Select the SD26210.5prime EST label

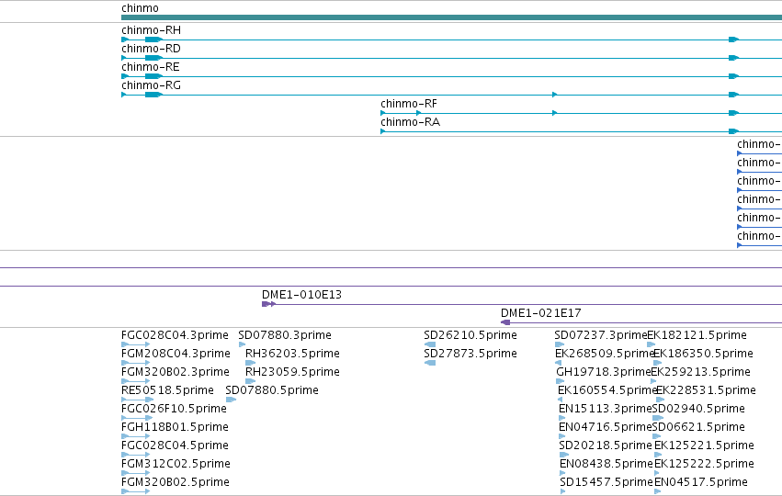470,335
